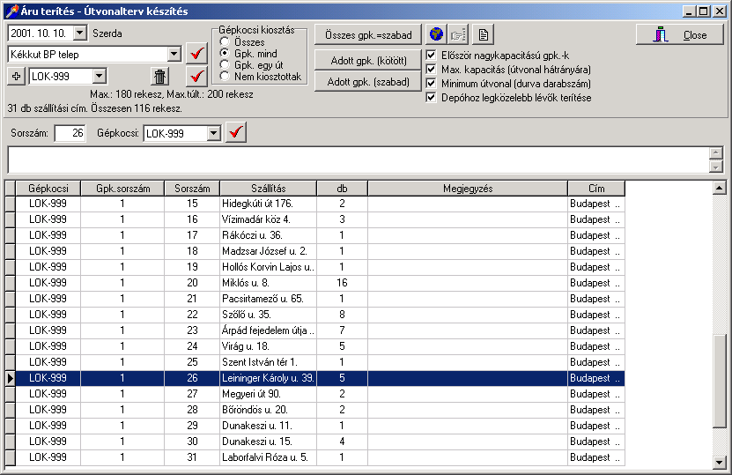Click red checkmark beside Gépkocsi dropdown
The height and width of the screenshot is (475, 732).
(x=236, y=133)
